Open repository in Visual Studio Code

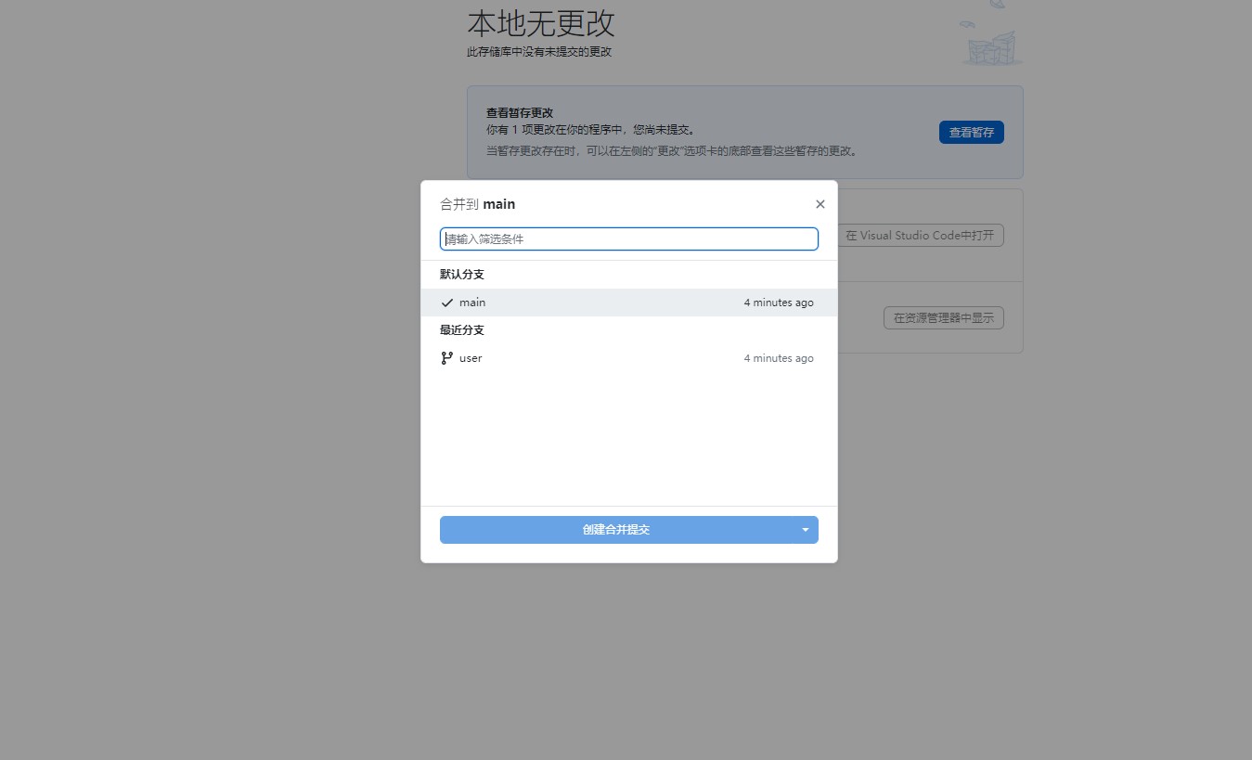(x=920, y=235)
